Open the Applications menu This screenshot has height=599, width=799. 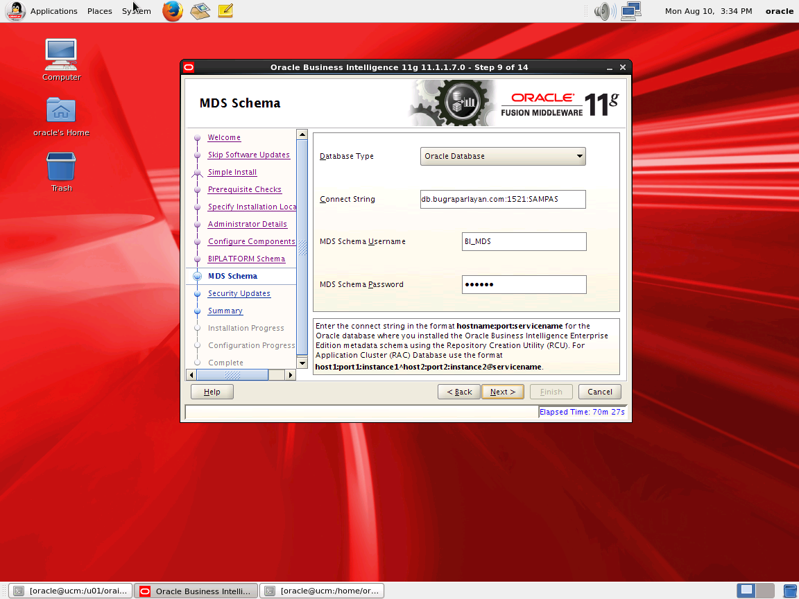(53, 10)
